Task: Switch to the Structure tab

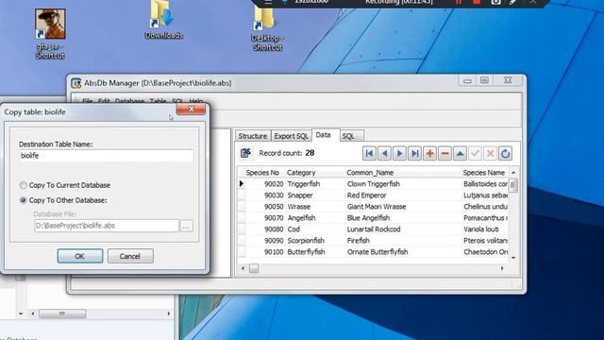Action: 252,136
